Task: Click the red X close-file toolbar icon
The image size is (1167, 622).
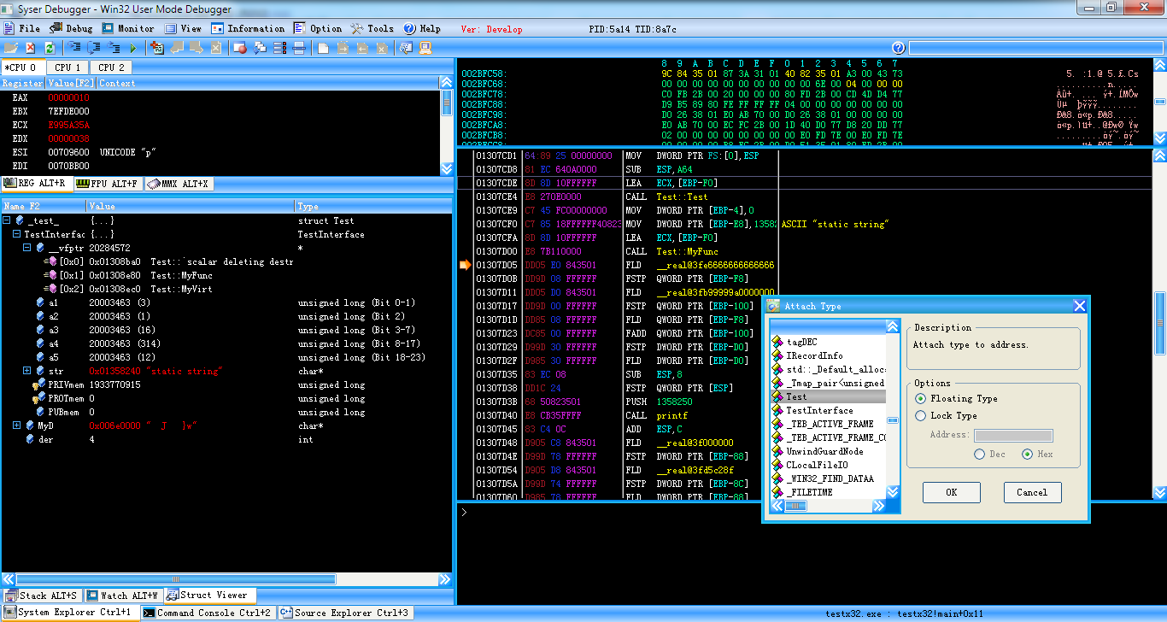Action: click(30, 48)
